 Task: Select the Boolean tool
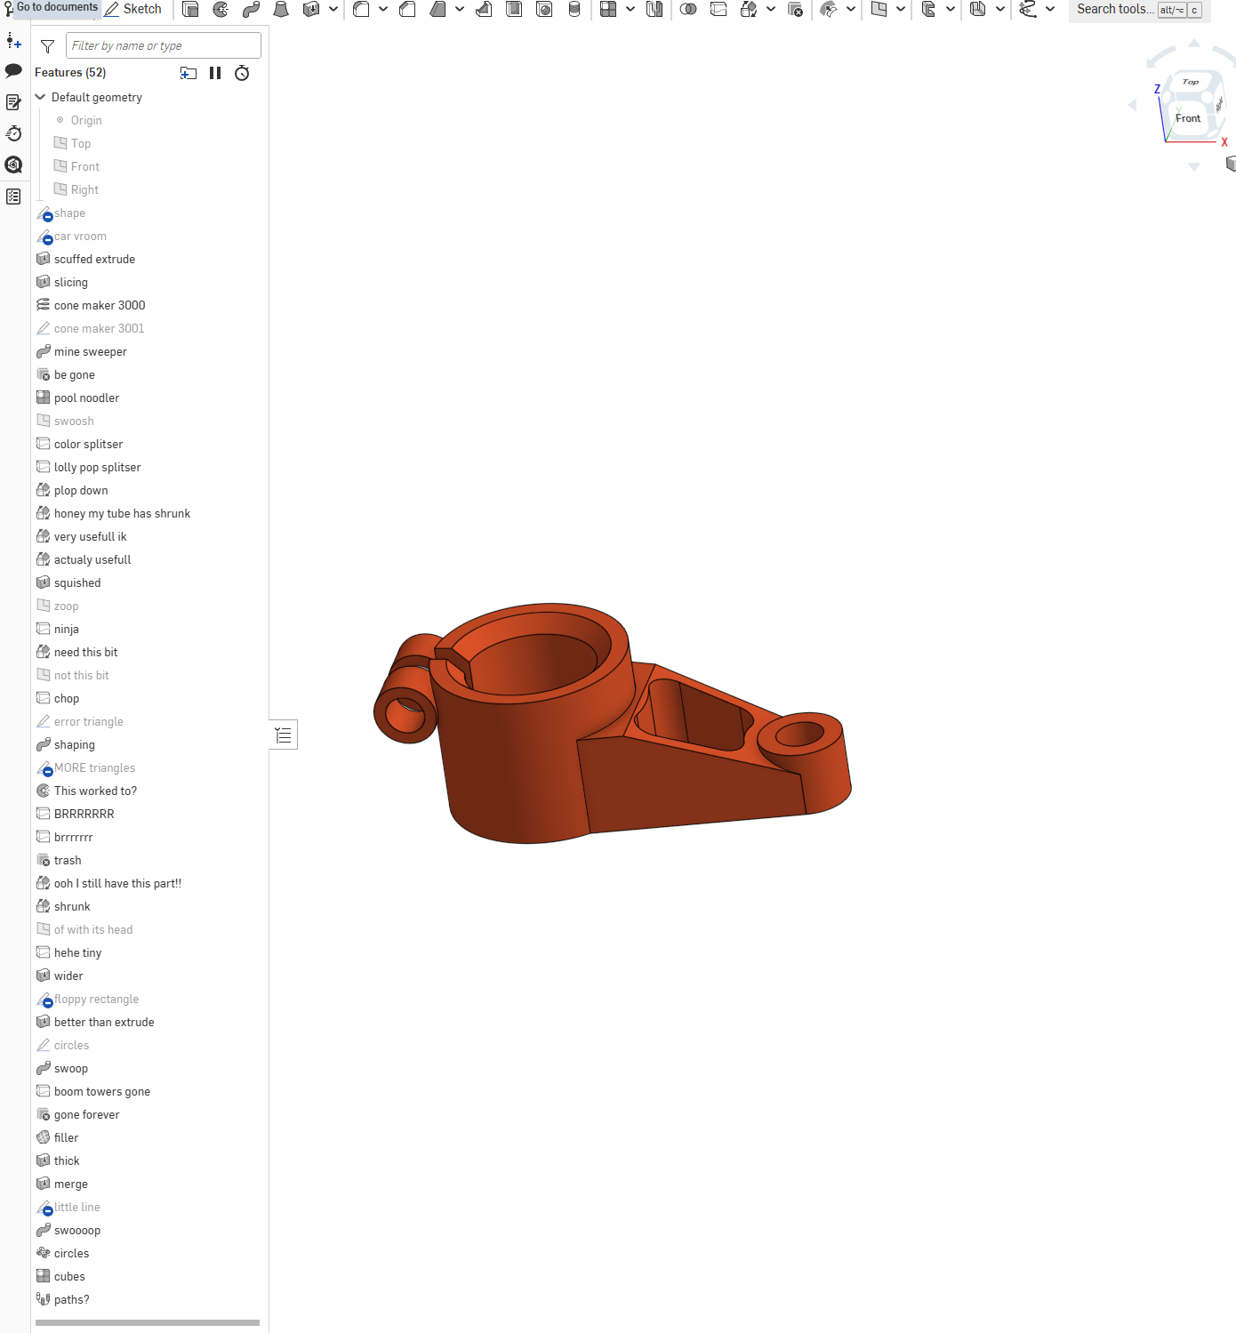[x=688, y=9]
